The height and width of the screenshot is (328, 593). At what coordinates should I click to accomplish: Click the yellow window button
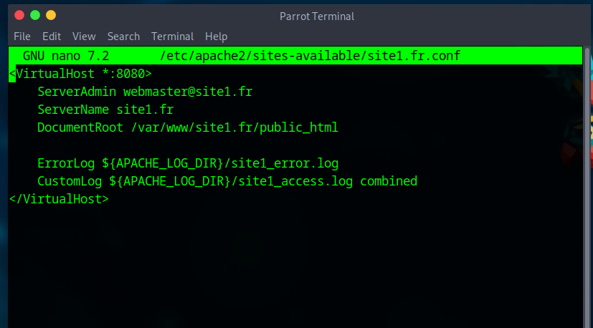[51, 15]
